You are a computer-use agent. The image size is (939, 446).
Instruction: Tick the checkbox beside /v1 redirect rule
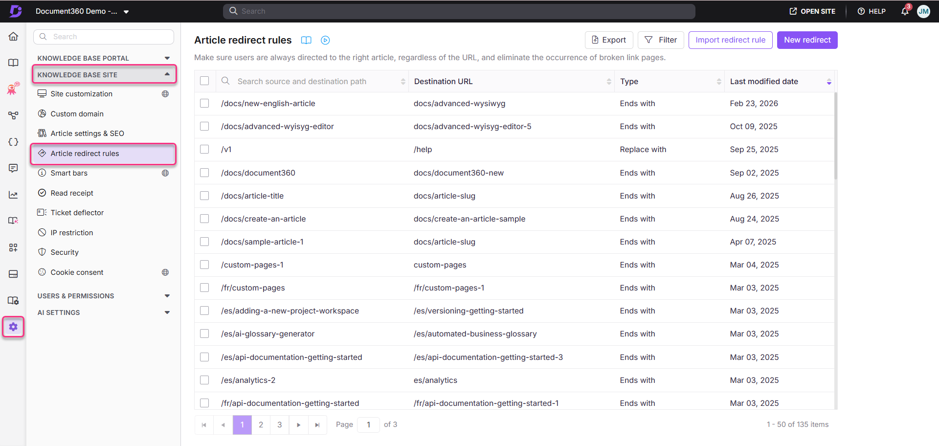[204, 149]
